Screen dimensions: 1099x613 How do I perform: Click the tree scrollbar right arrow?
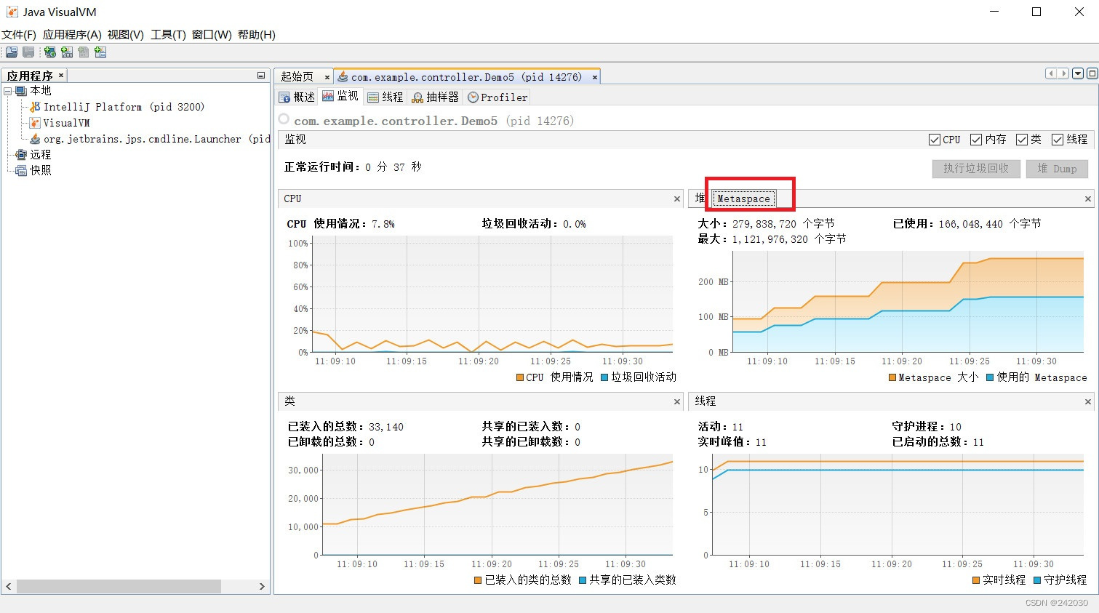click(262, 586)
